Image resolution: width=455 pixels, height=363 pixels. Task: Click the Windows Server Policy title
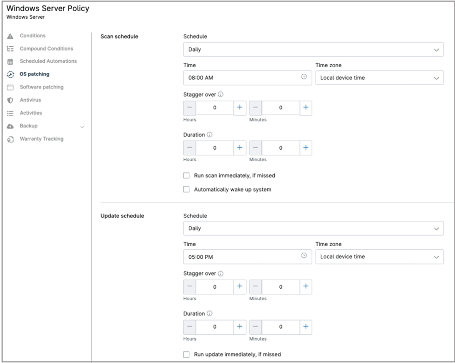point(48,9)
